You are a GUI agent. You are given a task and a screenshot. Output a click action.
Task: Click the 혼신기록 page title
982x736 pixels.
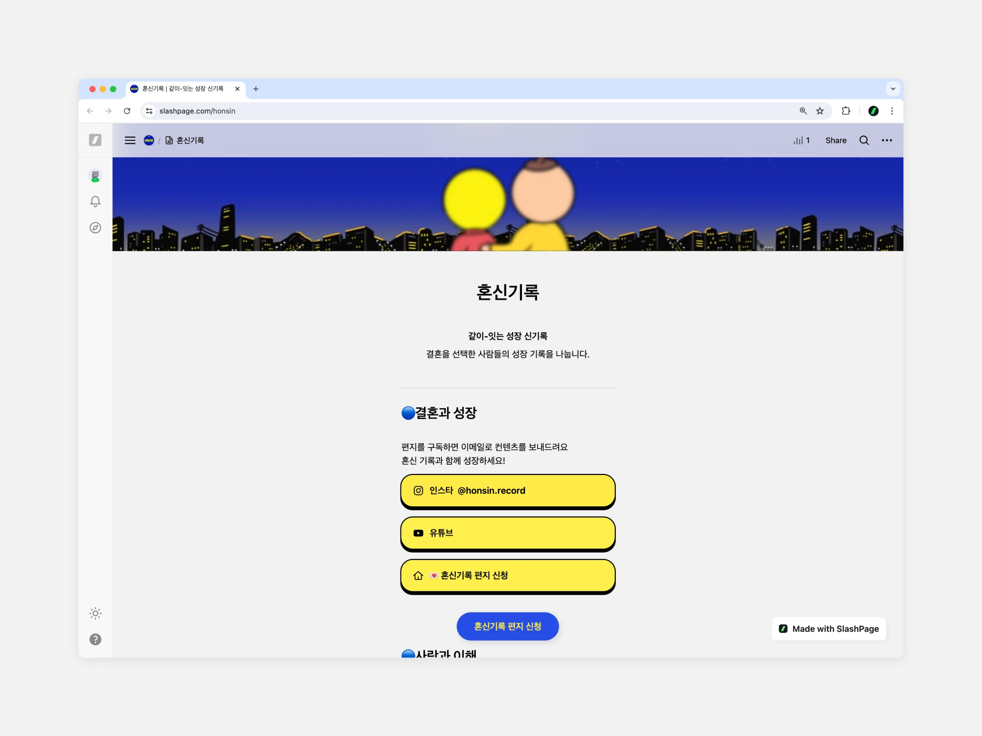[508, 292]
